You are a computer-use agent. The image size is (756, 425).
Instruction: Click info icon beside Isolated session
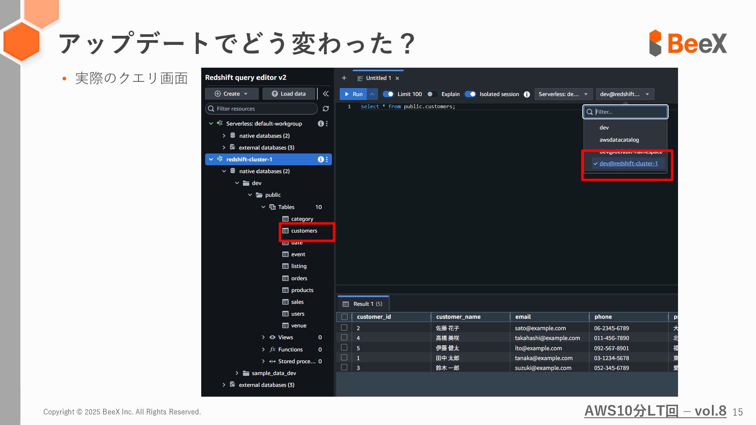pos(527,94)
